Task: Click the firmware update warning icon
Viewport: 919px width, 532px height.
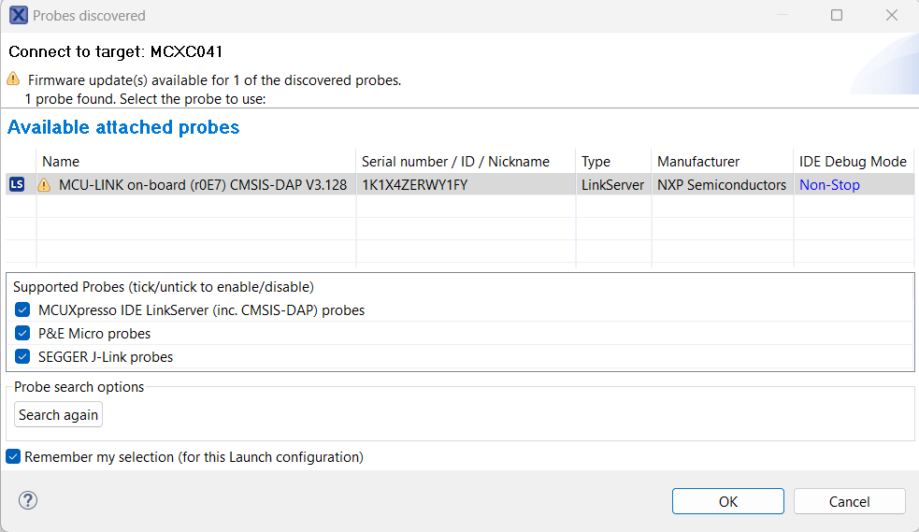Action: [13, 79]
